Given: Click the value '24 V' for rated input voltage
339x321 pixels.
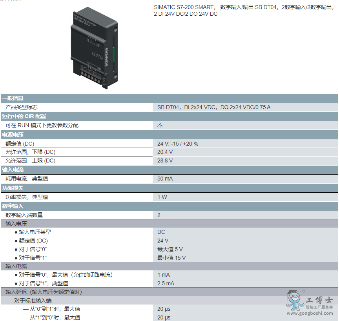Looking at the screenshot, I should pos(163,241).
